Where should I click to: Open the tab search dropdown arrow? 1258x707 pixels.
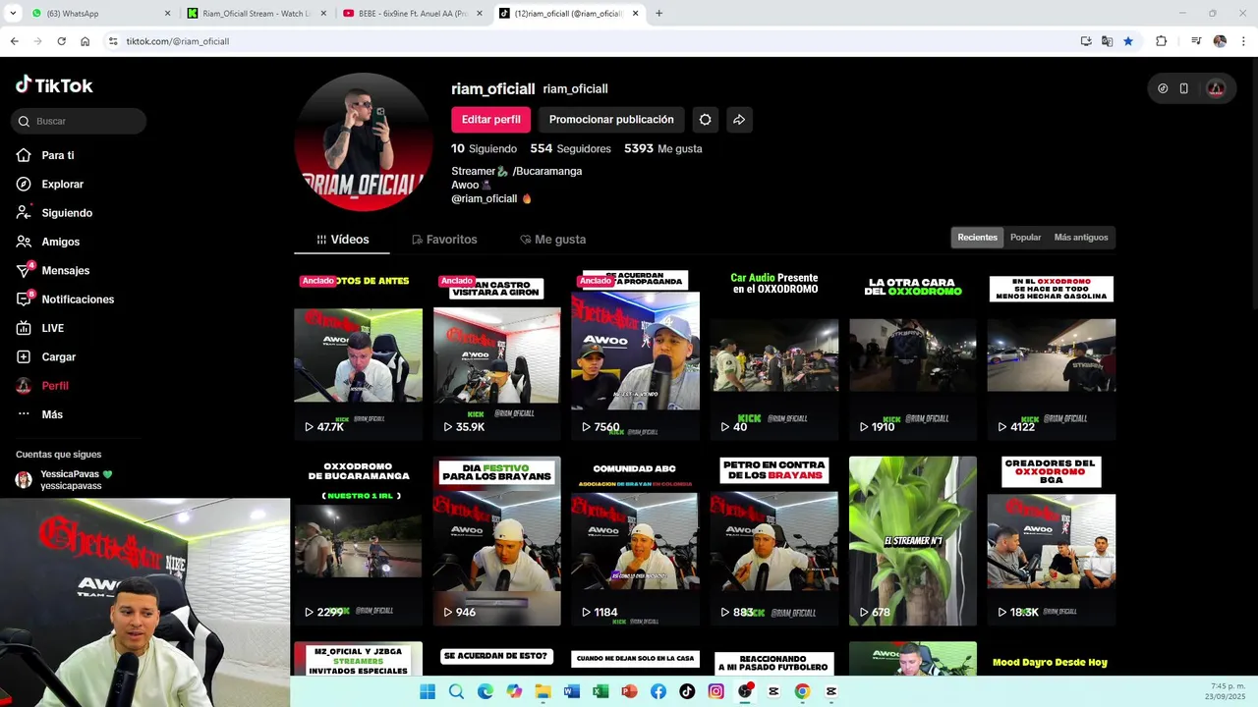click(12, 14)
